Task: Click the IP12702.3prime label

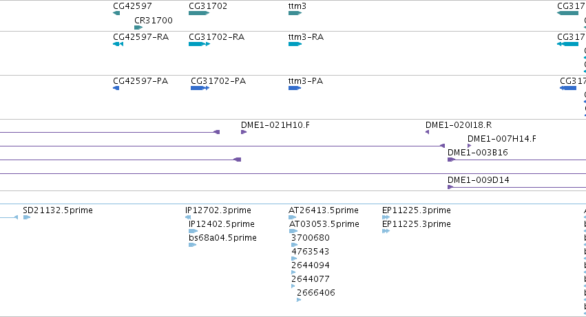Action: point(218,210)
